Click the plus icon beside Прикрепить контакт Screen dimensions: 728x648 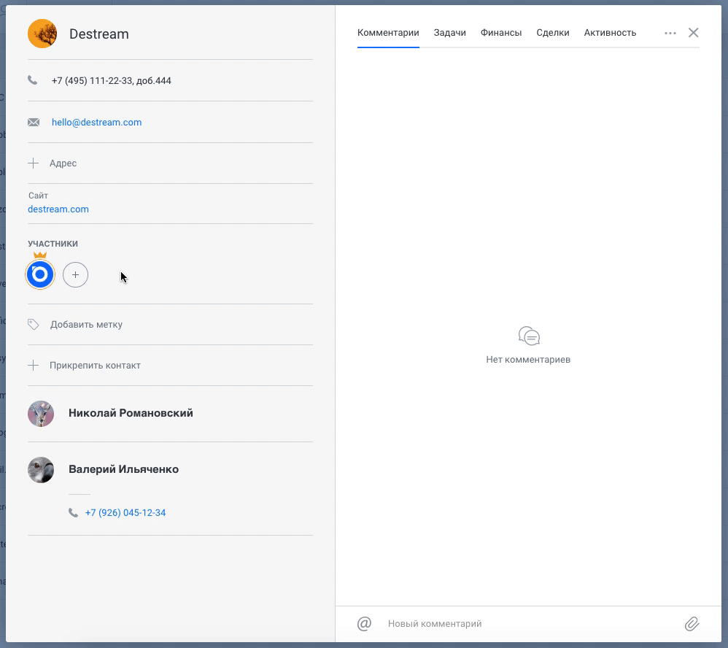pos(33,365)
